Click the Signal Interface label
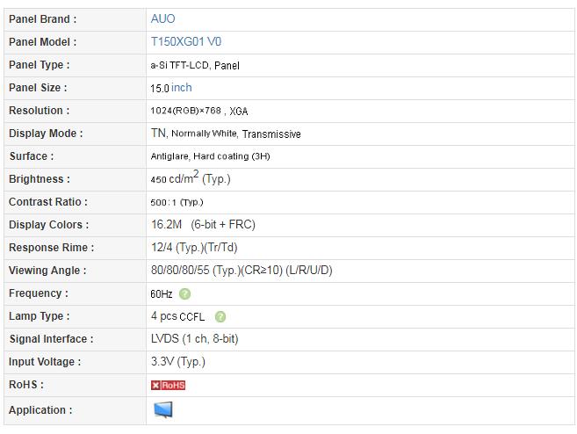This screenshot has width=577, height=434. tap(52, 339)
